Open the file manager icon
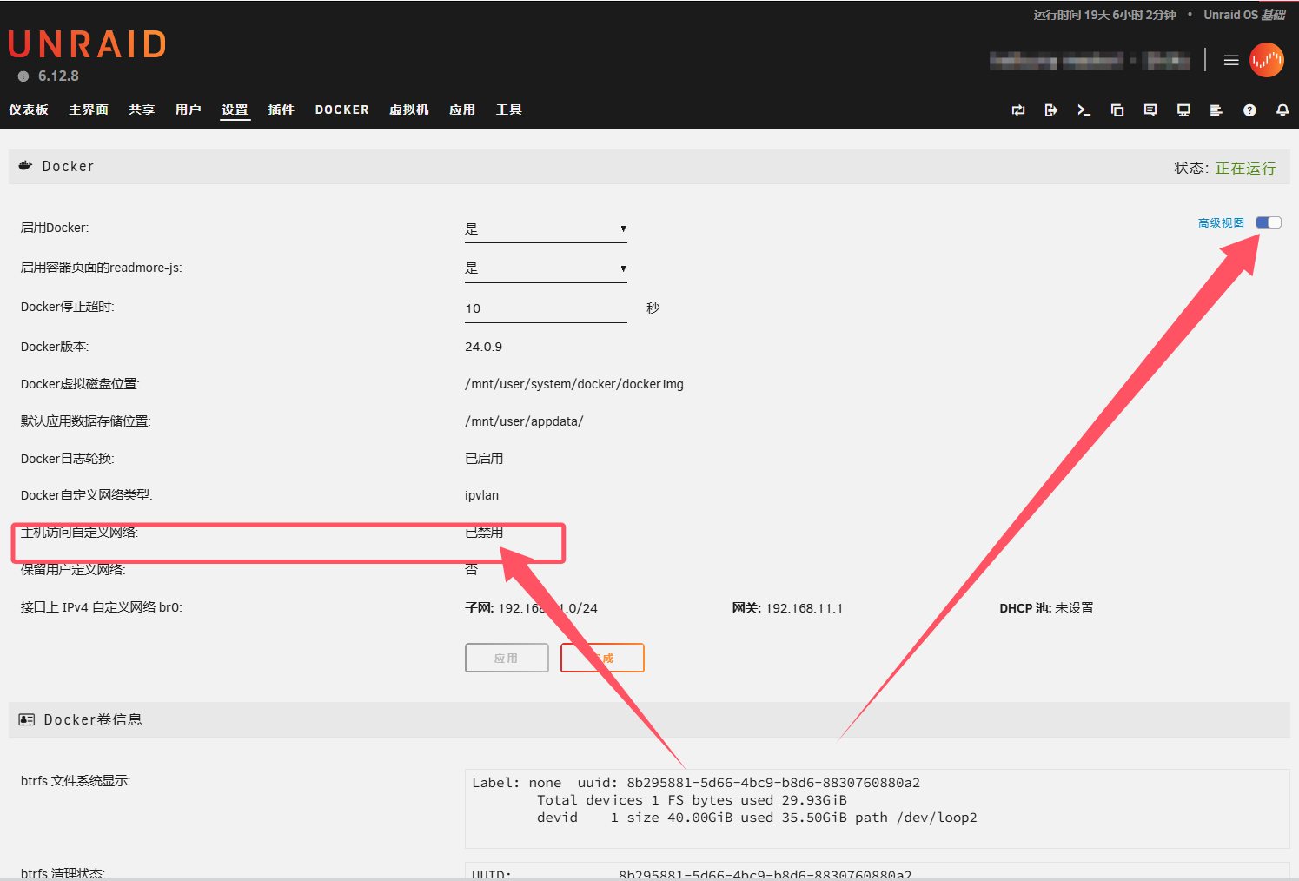 point(1117,110)
